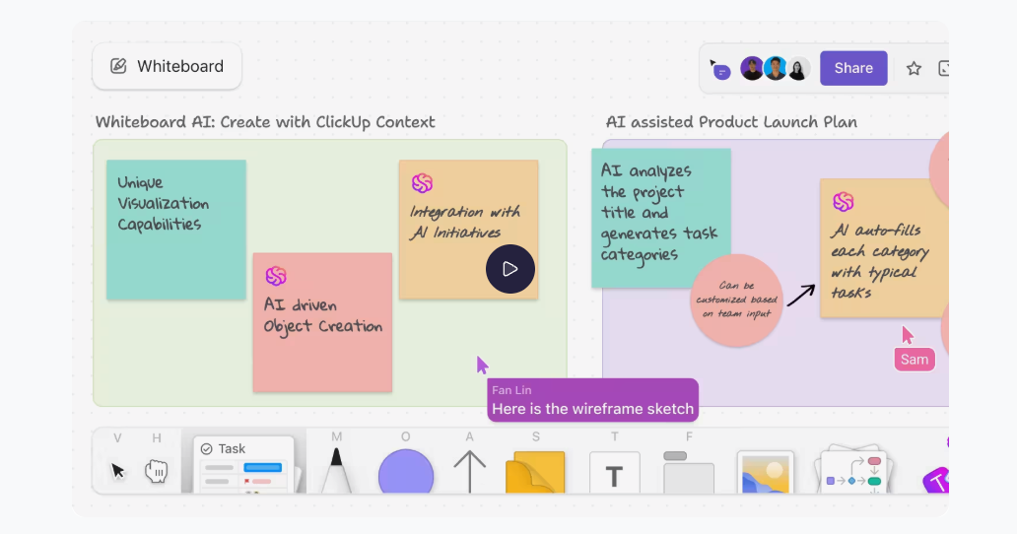Click the partially visible icon right of star
The image size is (1017, 534).
coord(944,68)
